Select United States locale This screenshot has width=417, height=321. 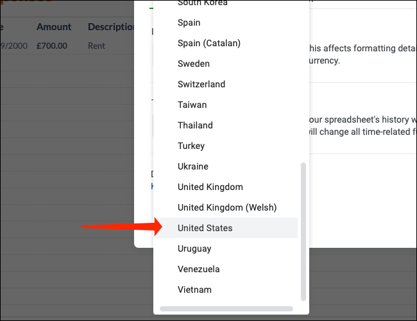(x=226, y=228)
